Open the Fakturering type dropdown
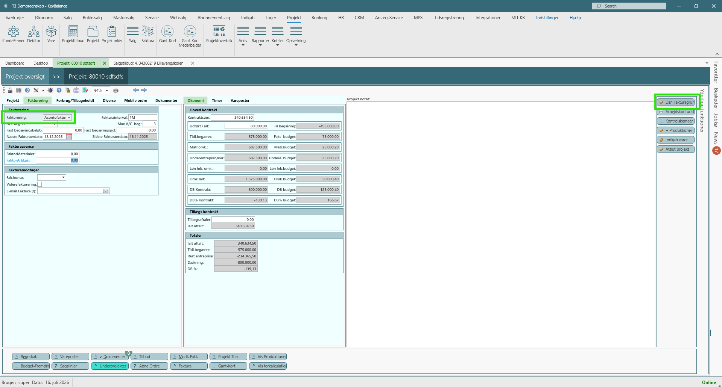This screenshot has height=387, width=722. (57, 118)
